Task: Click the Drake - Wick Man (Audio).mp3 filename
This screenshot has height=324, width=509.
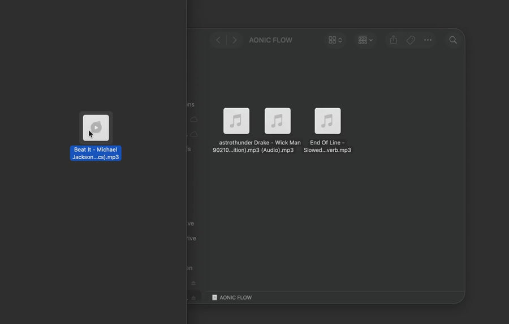Action: 277,146
